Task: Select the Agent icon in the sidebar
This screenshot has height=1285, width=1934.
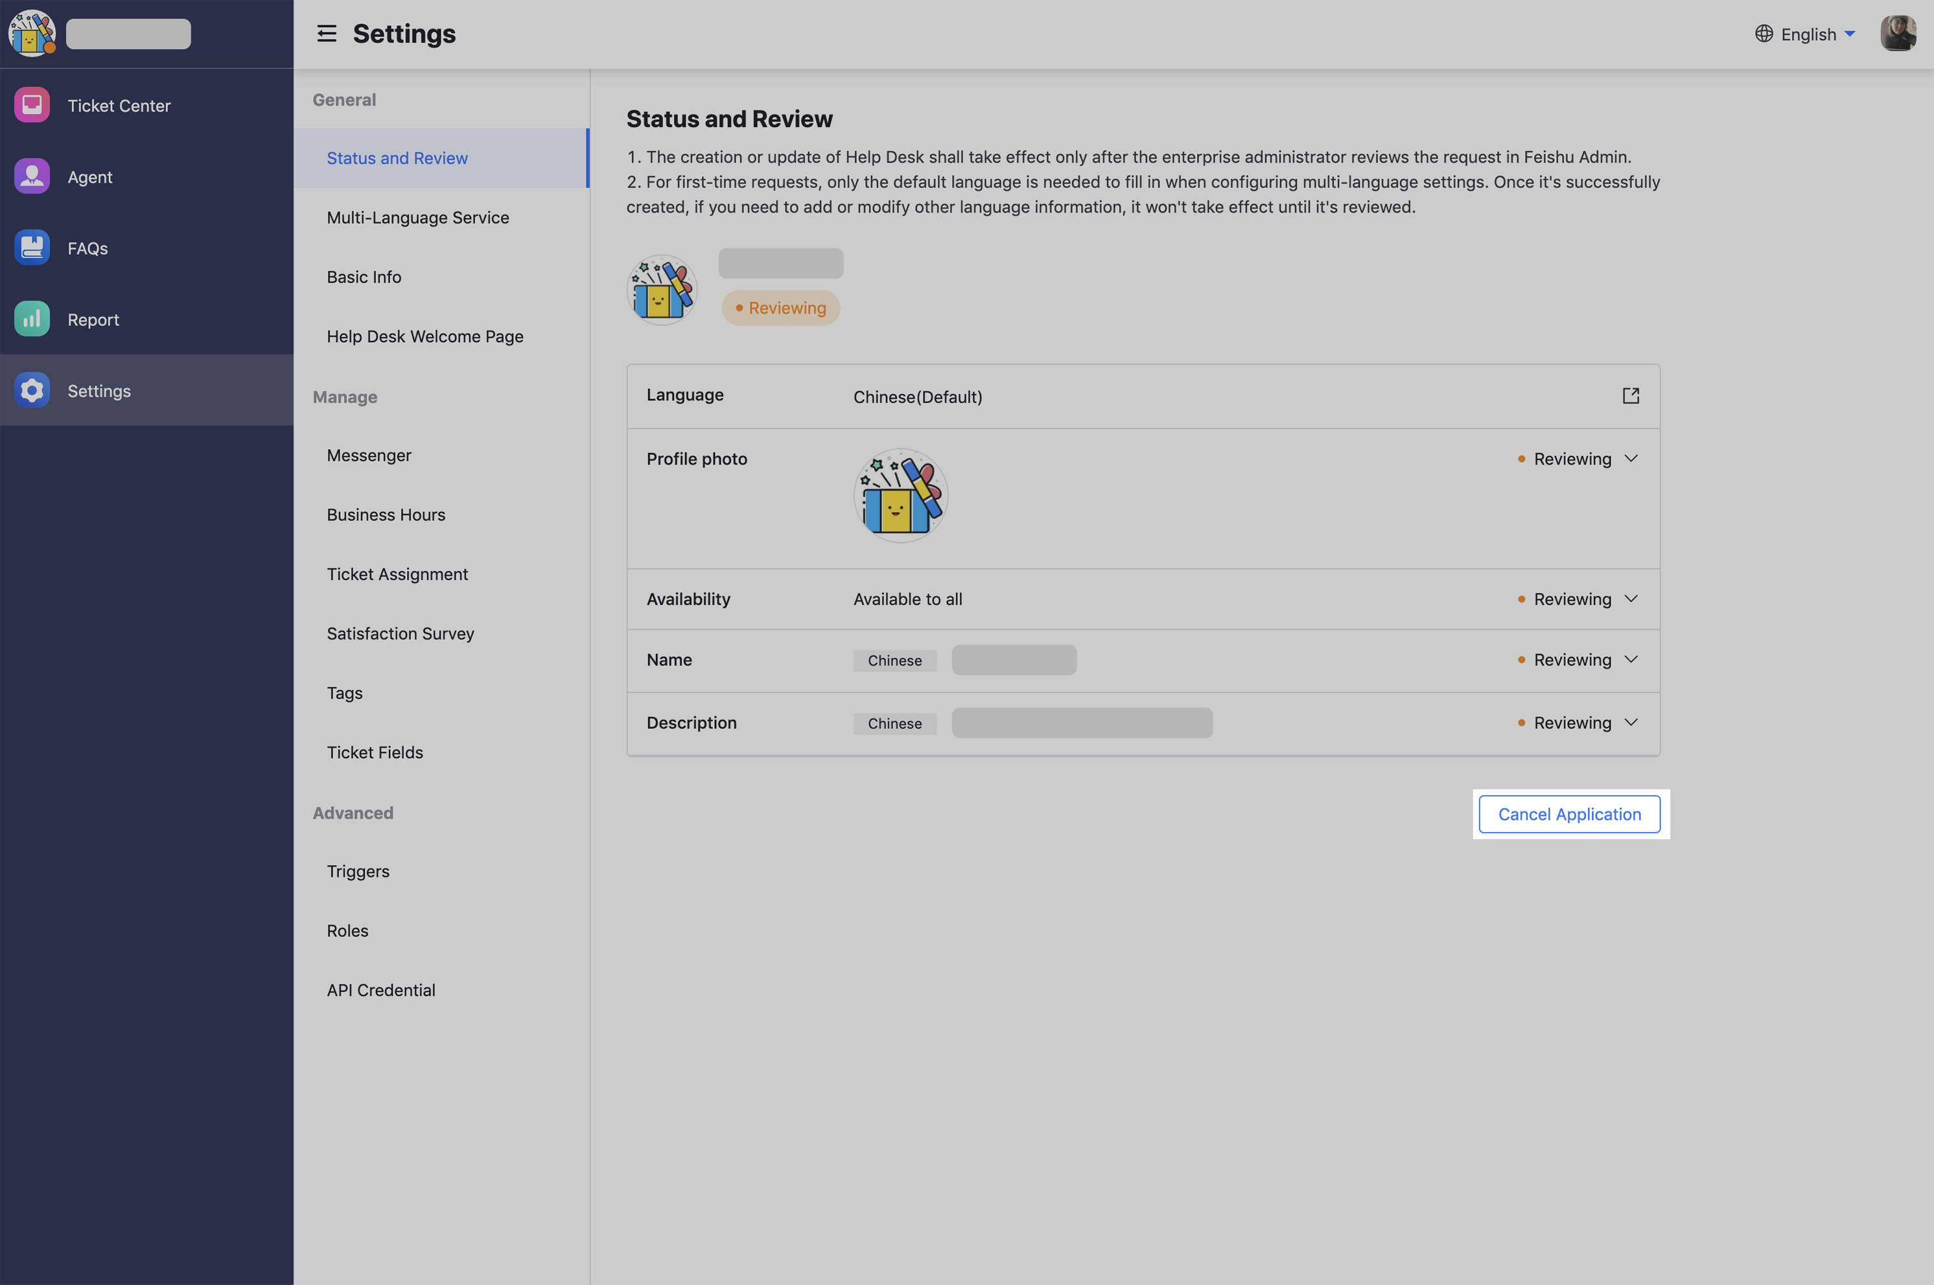Action: 31,176
